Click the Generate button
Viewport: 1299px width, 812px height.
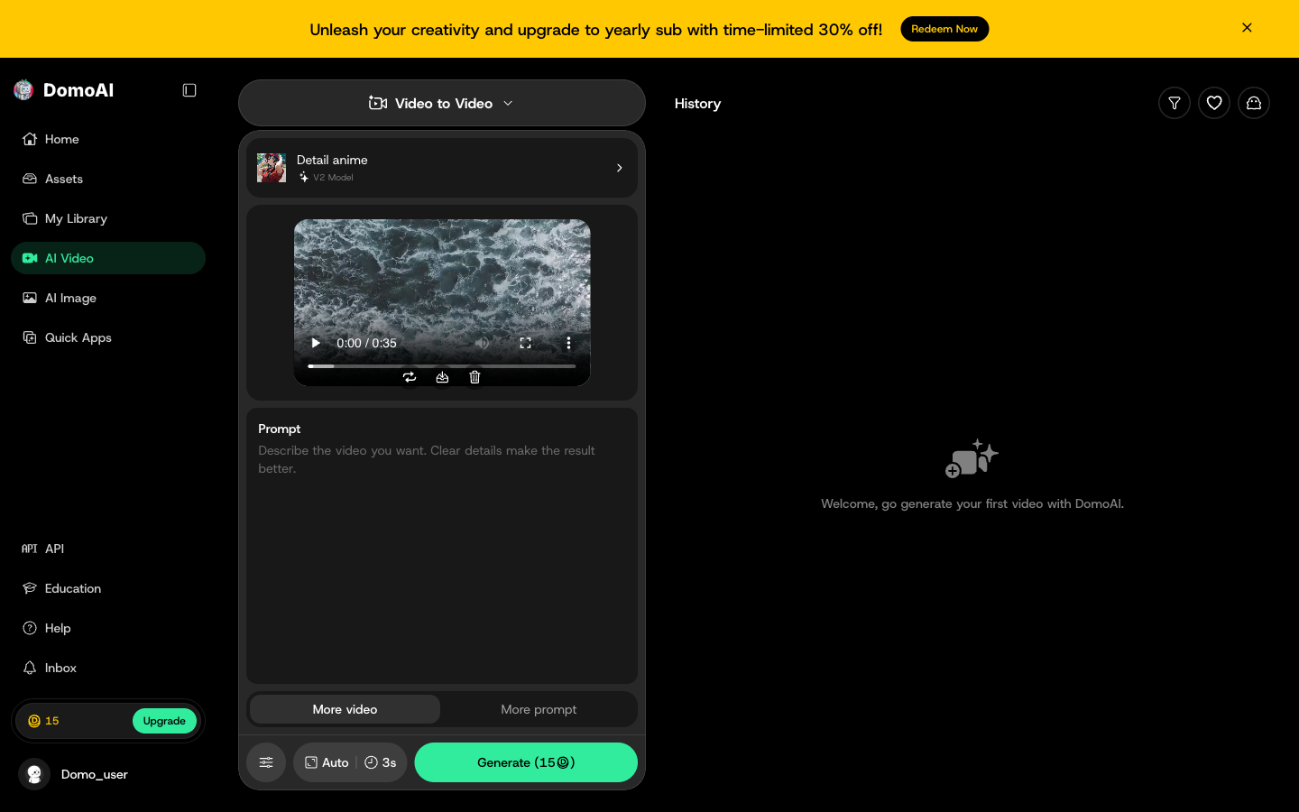click(x=526, y=762)
